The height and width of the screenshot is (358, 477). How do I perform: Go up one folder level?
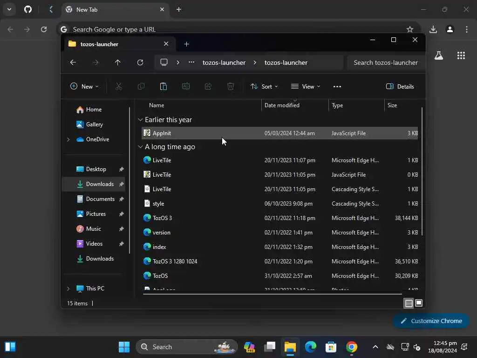click(x=118, y=62)
